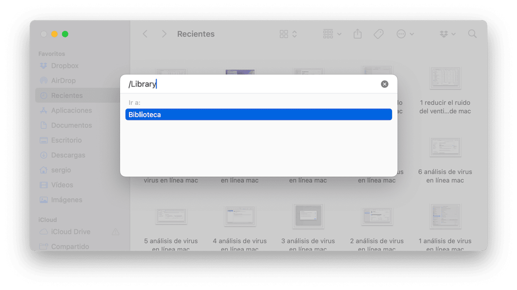Image resolution: width=517 pixels, height=290 pixels.
Task: Click the iCloud Drive warning icon
Action: (115, 232)
